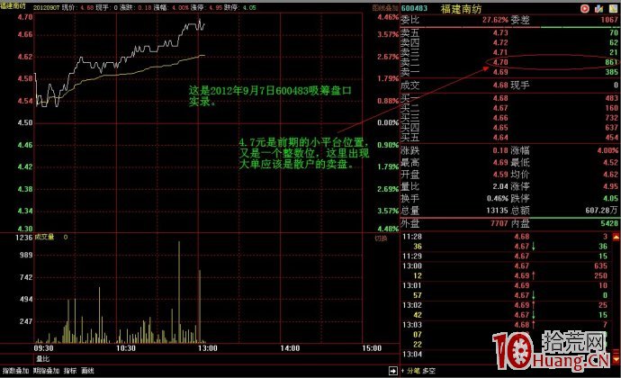Click the green 4.7元 platform annotation text
621x378 pixels.
coord(304,153)
